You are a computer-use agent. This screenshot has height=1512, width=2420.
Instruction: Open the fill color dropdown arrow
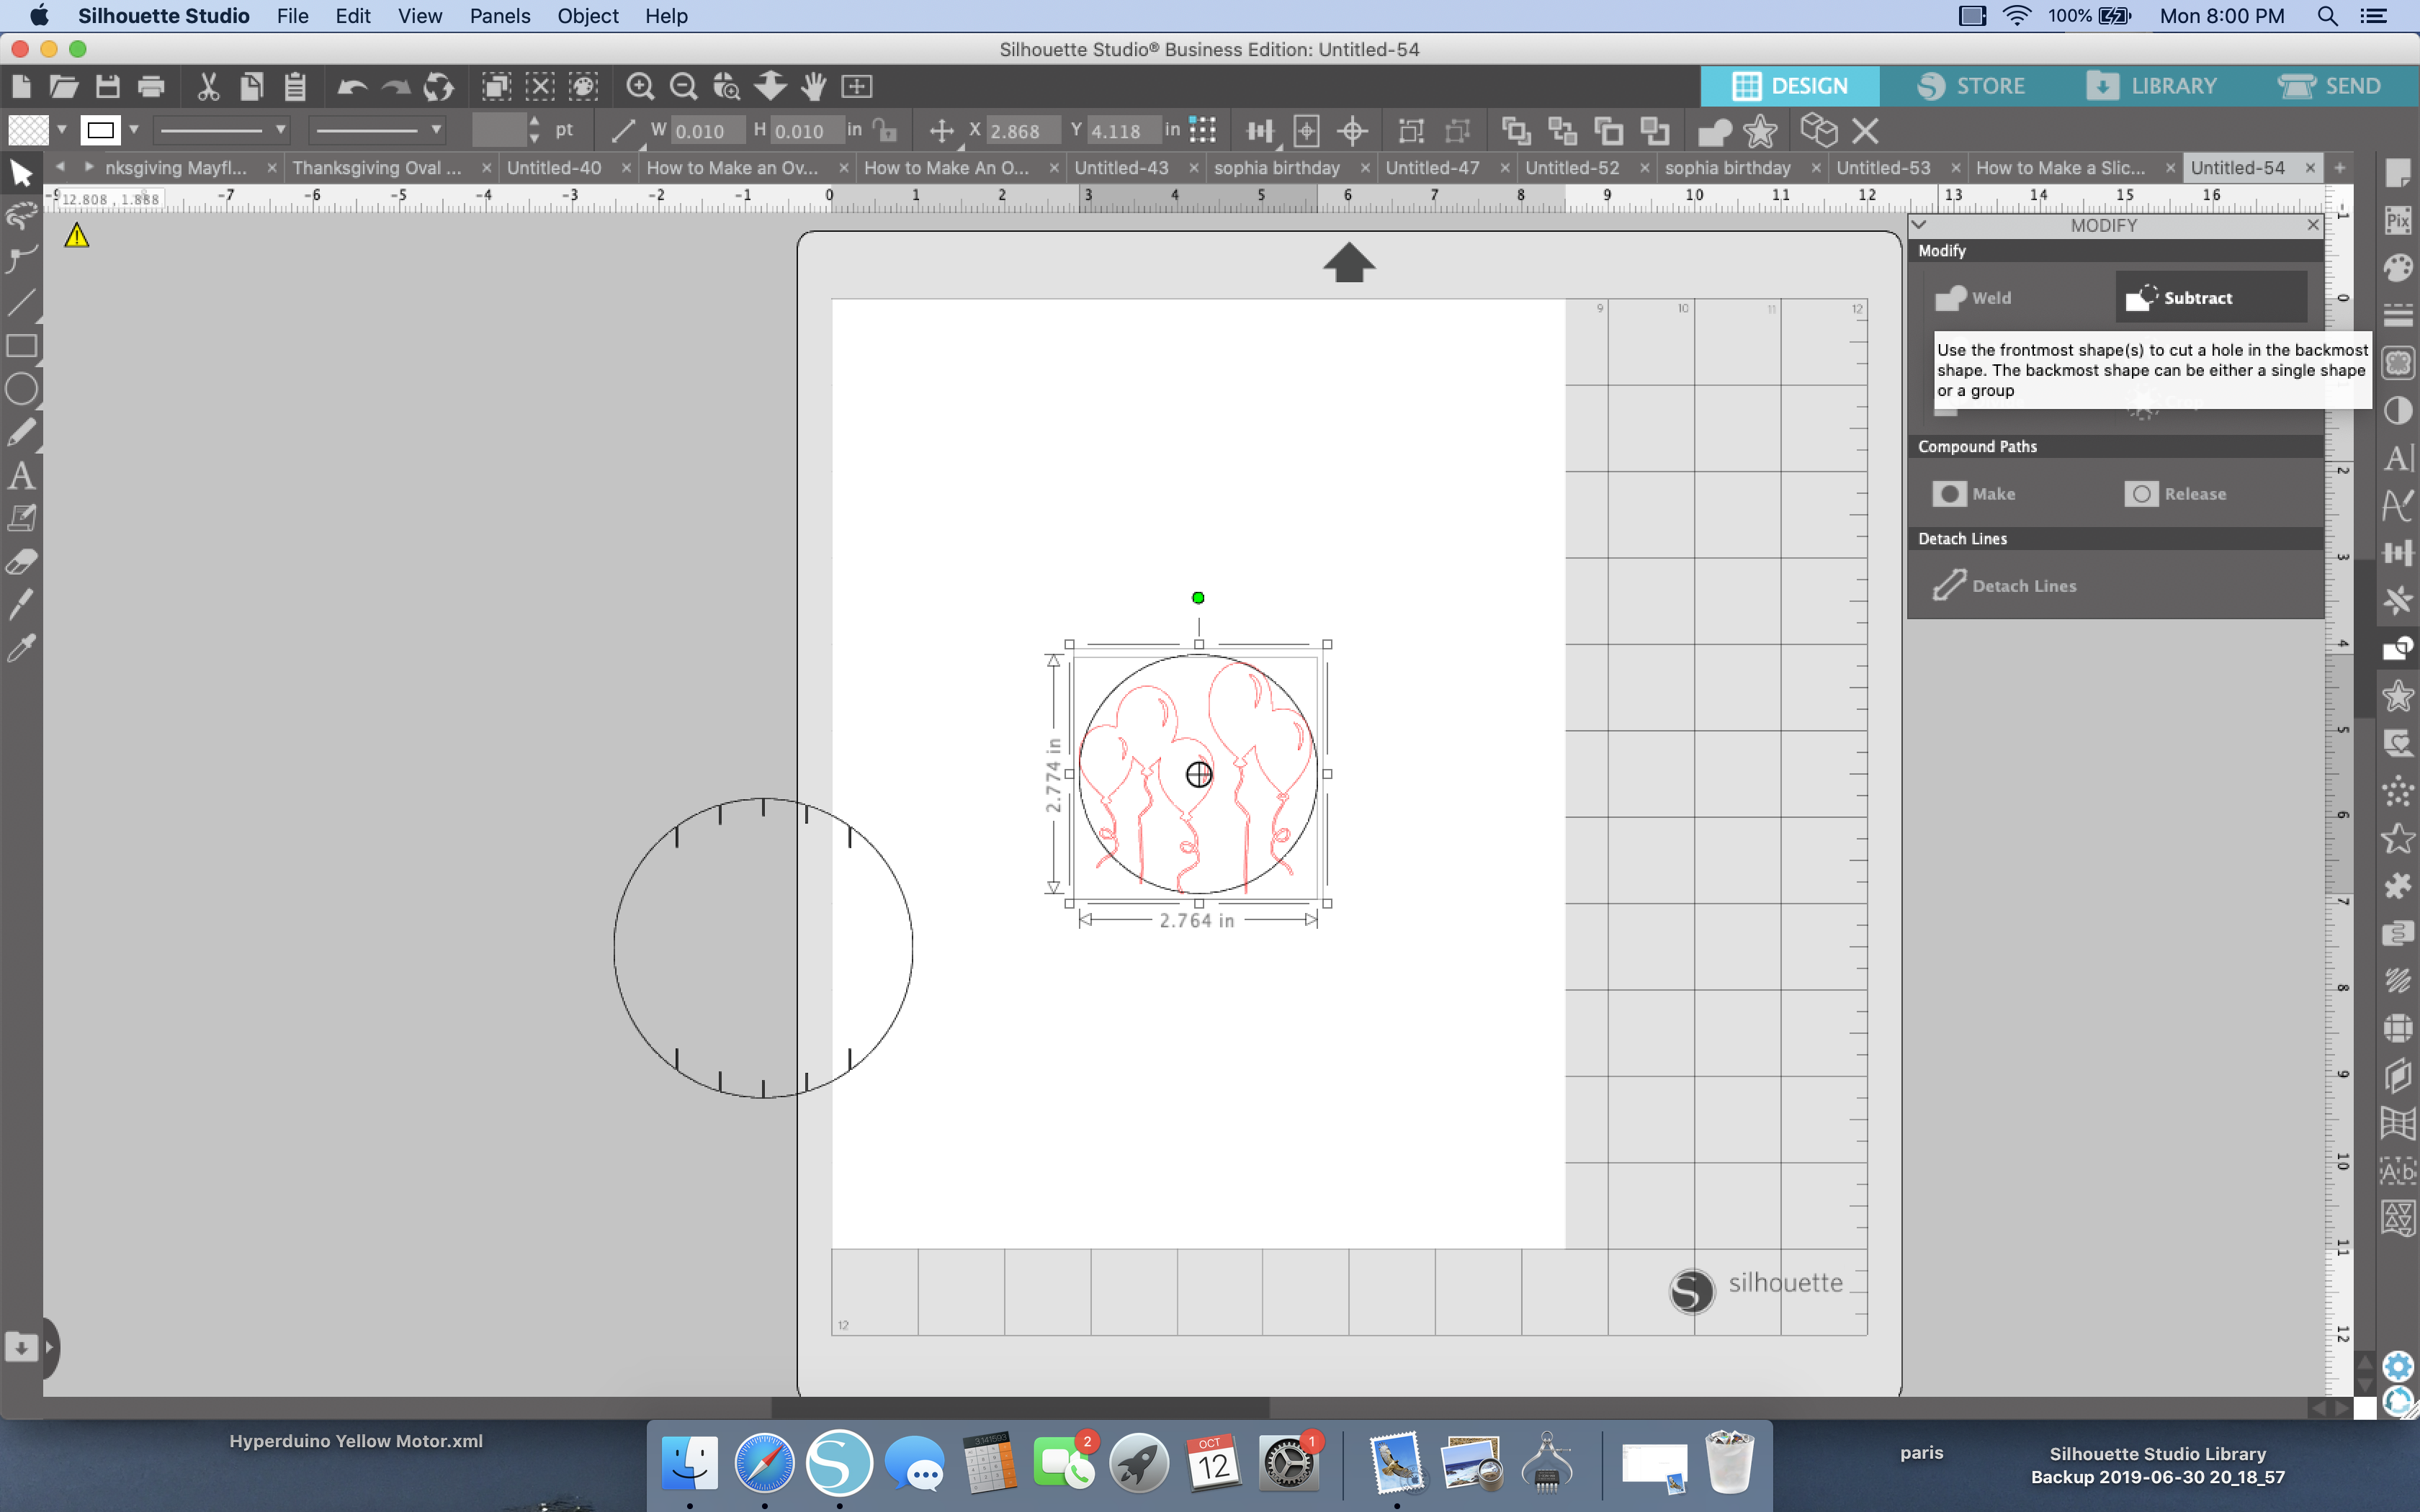(x=62, y=130)
